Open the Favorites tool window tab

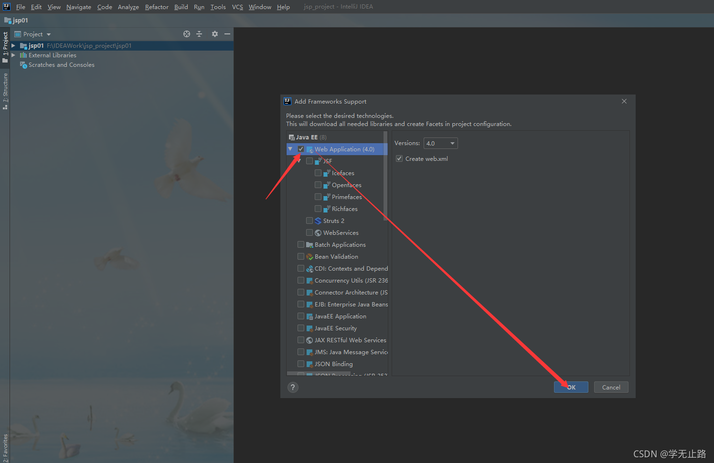(x=5, y=447)
